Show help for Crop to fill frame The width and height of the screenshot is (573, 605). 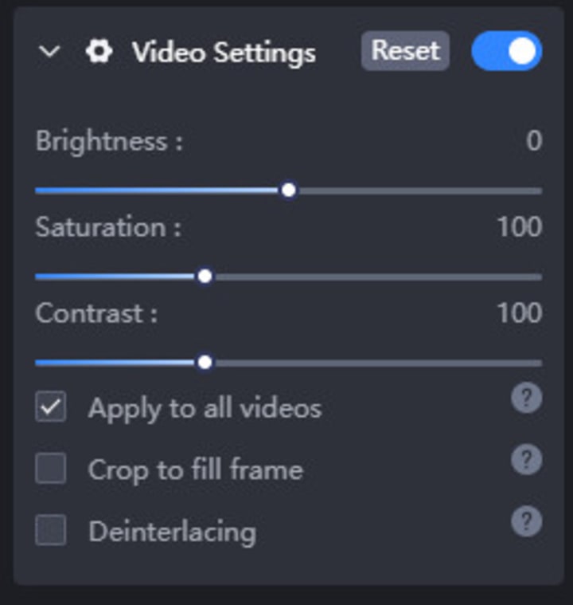[x=526, y=460]
